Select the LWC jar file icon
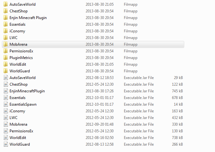This screenshot has width=215, height=152. [6, 118]
